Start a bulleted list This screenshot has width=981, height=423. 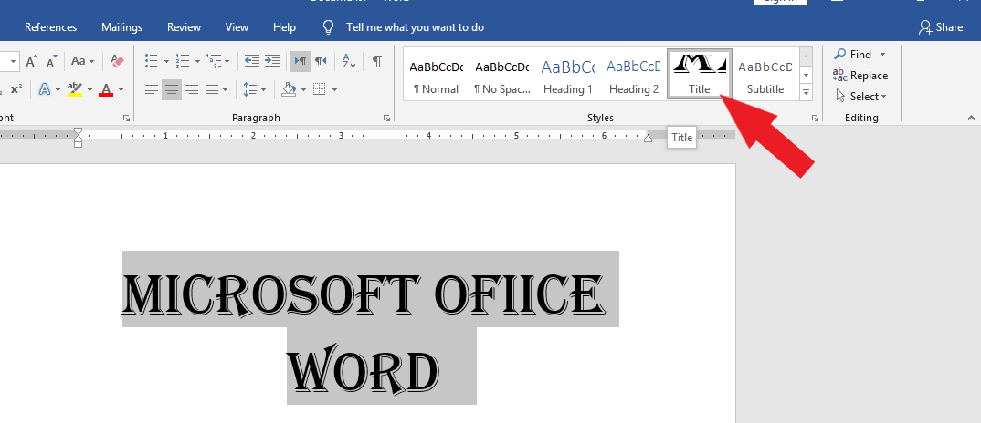[x=152, y=61]
